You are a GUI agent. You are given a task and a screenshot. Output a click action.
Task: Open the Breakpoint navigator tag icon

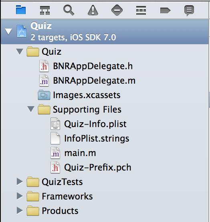[165, 10]
